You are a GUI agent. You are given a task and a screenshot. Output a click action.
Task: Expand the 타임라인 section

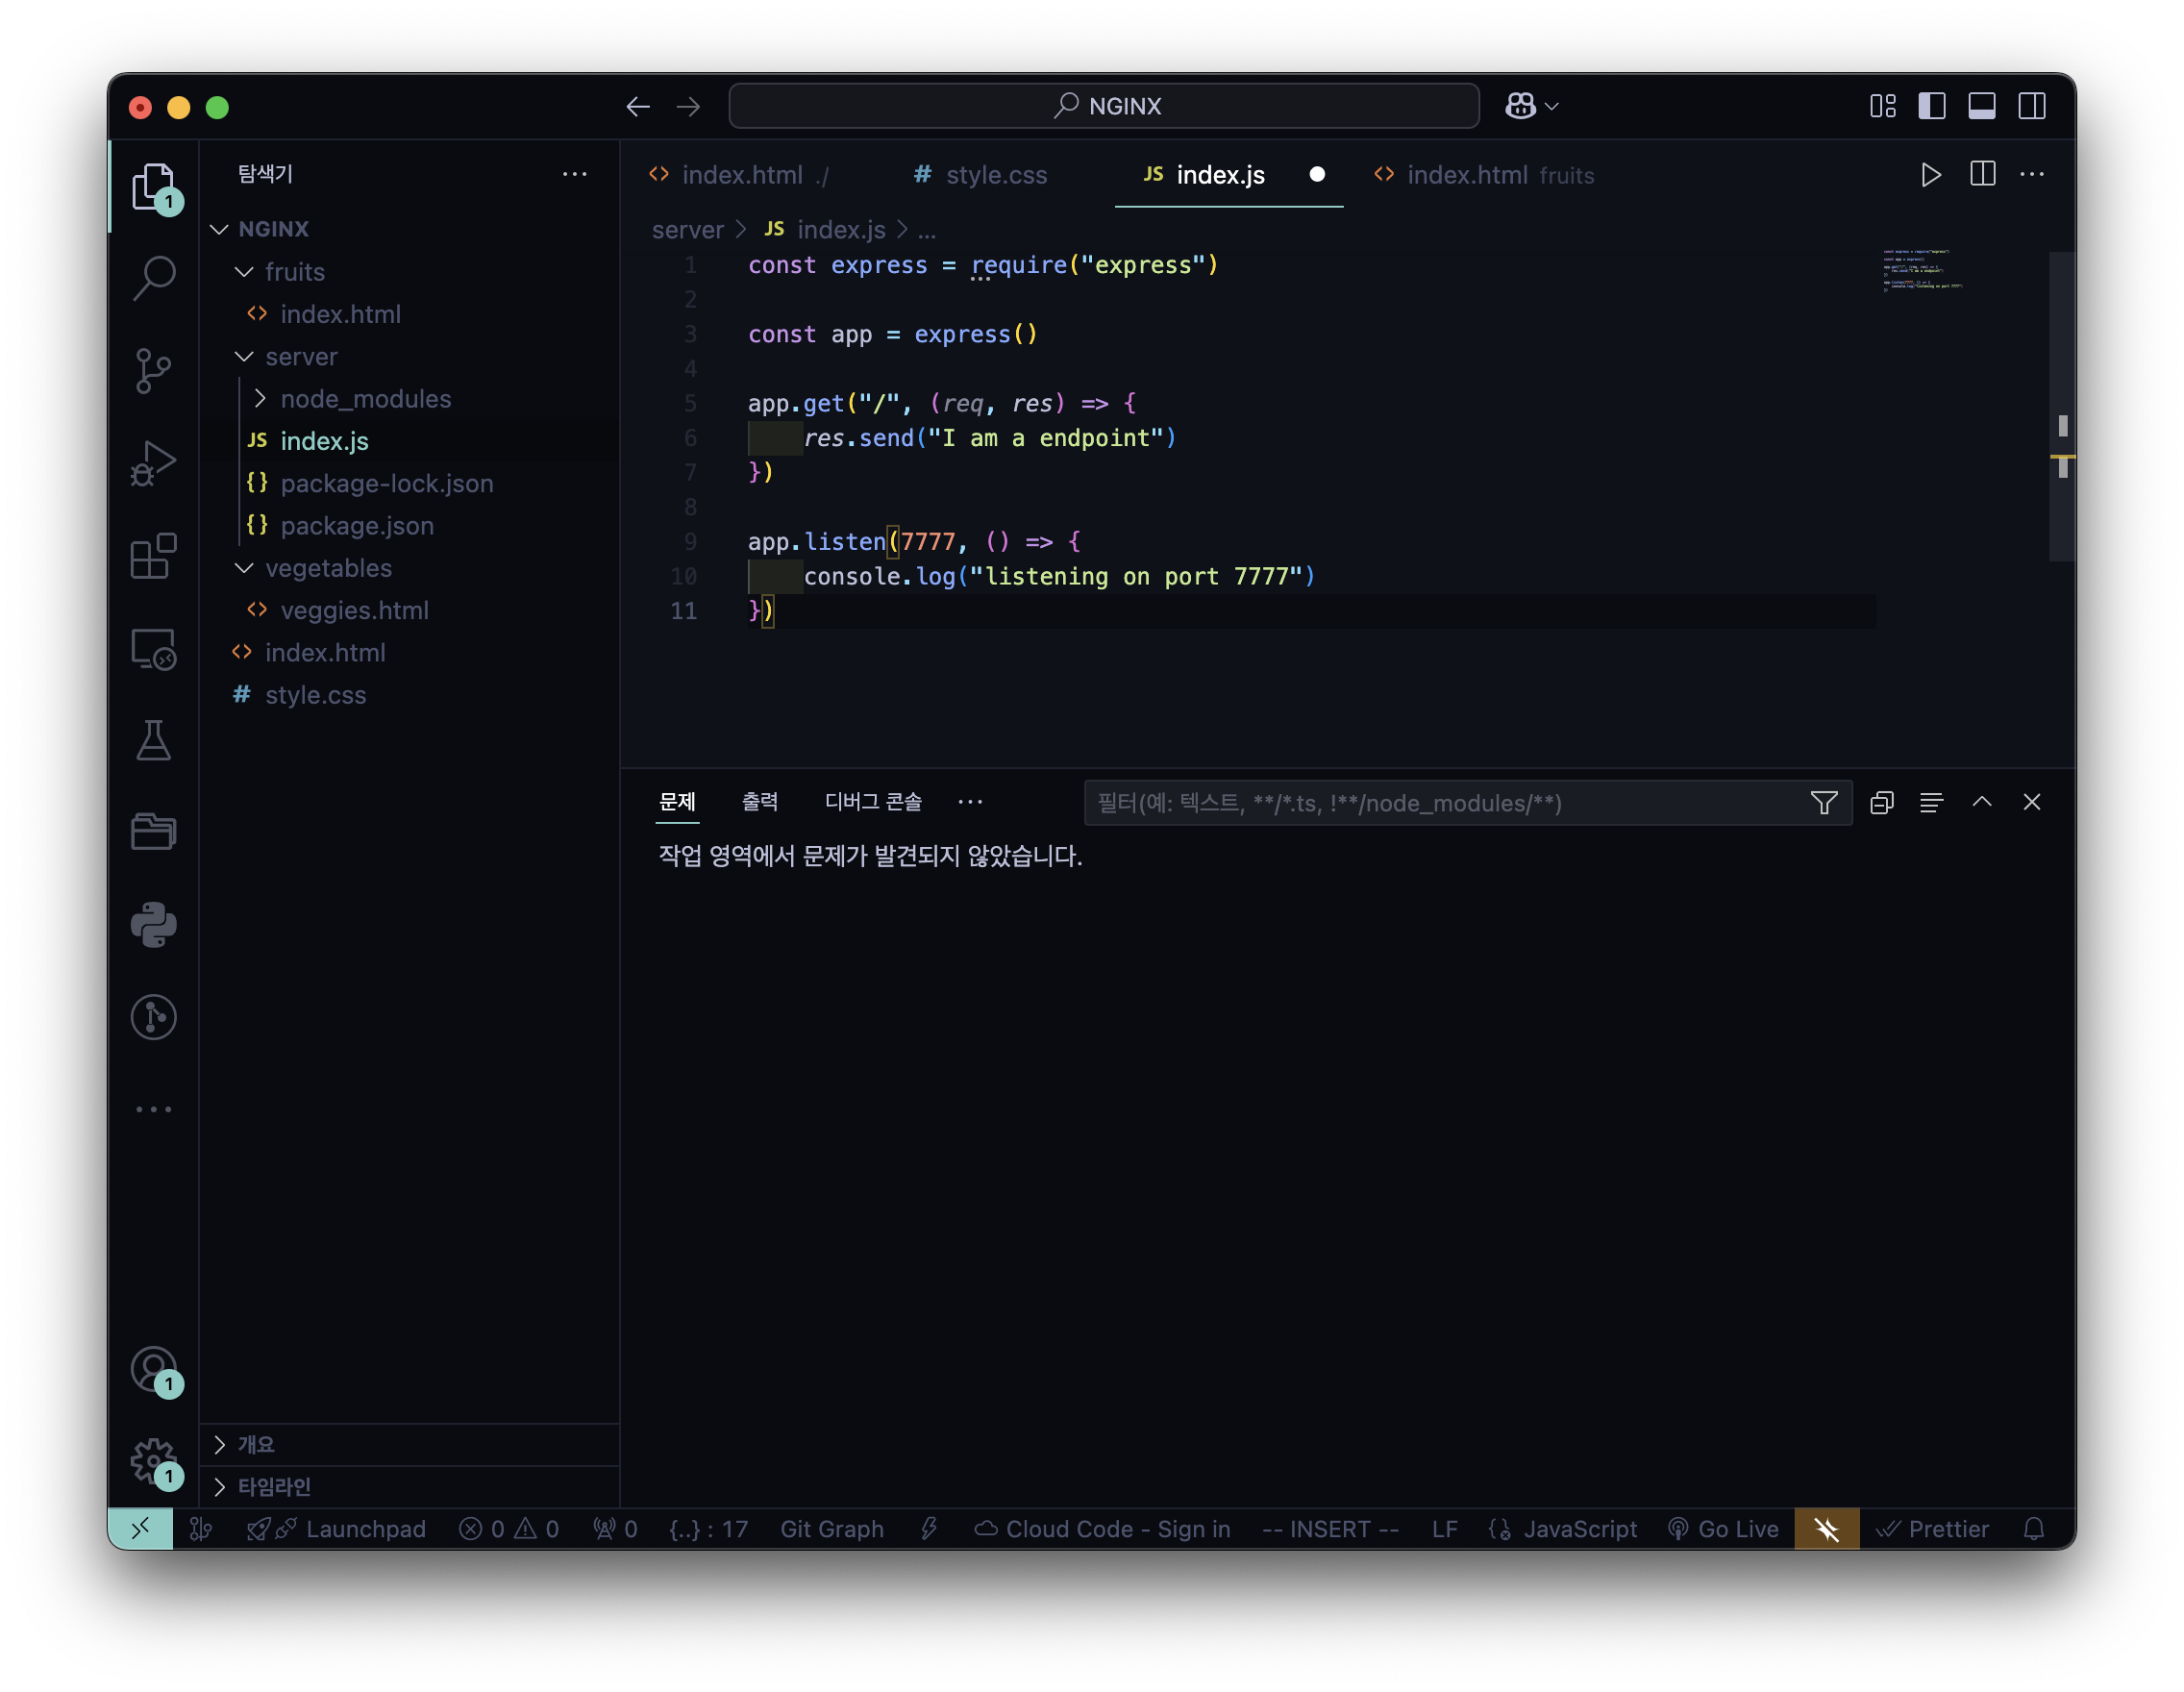coord(274,1487)
